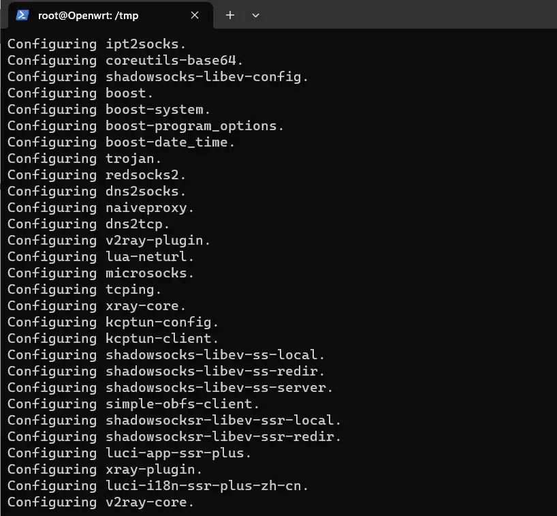
Task: Click the empty title bar area
Action: [409, 15]
